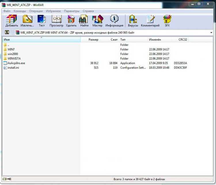This screenshot has height=185, width=216.
Task: Start the Вирусы virus scan icon
Action: 133,19
